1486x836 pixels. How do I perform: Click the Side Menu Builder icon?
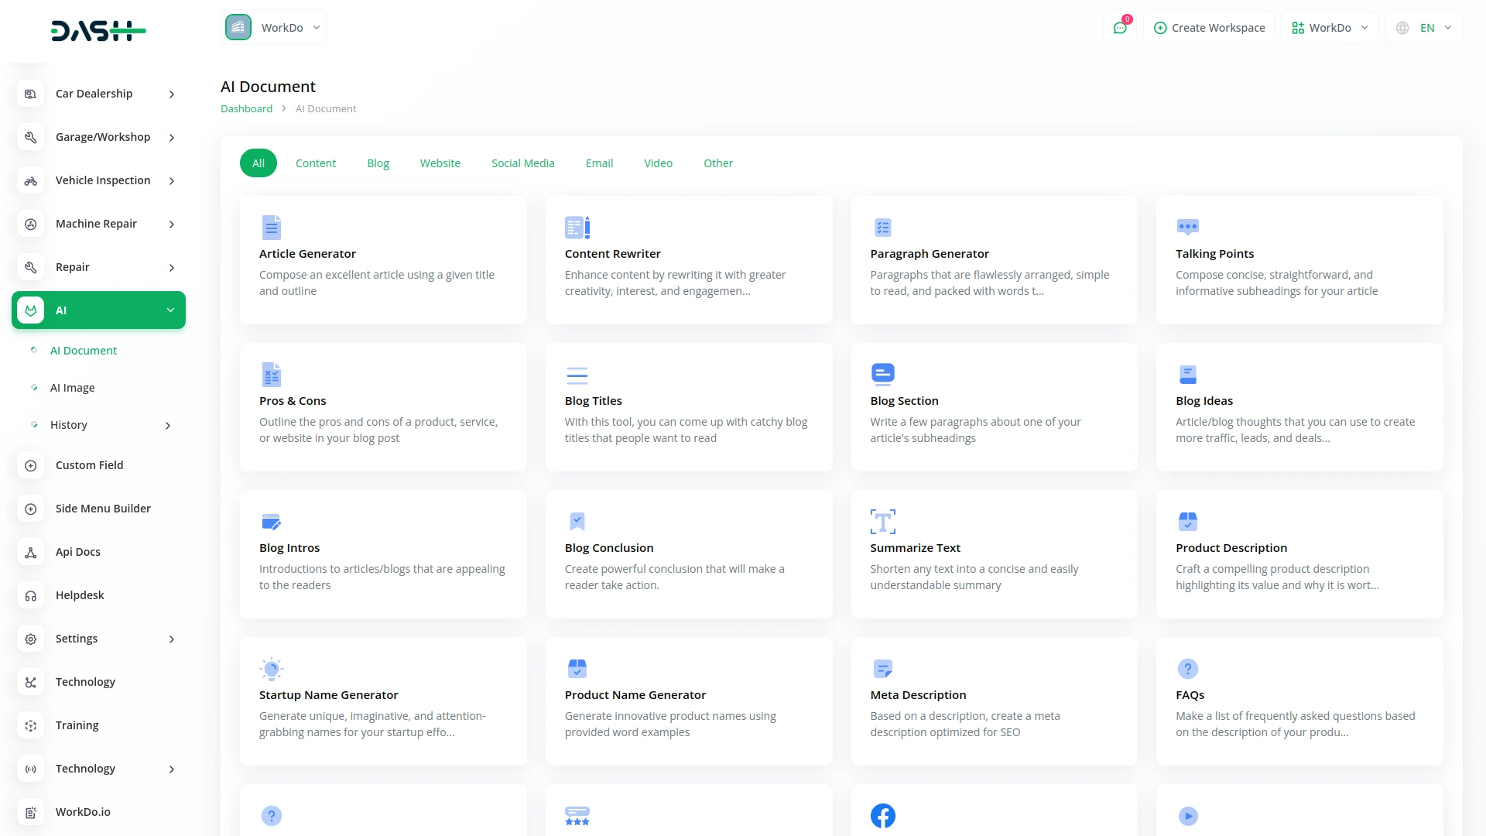(31, 509)
